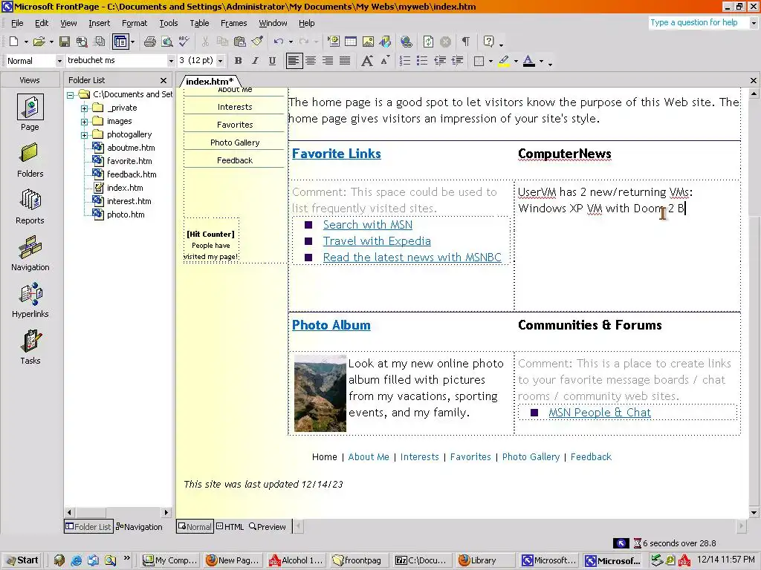Viewport: 761px width, 570px height.
Task: Click the Search with MSN link
Action: [367, 224]
